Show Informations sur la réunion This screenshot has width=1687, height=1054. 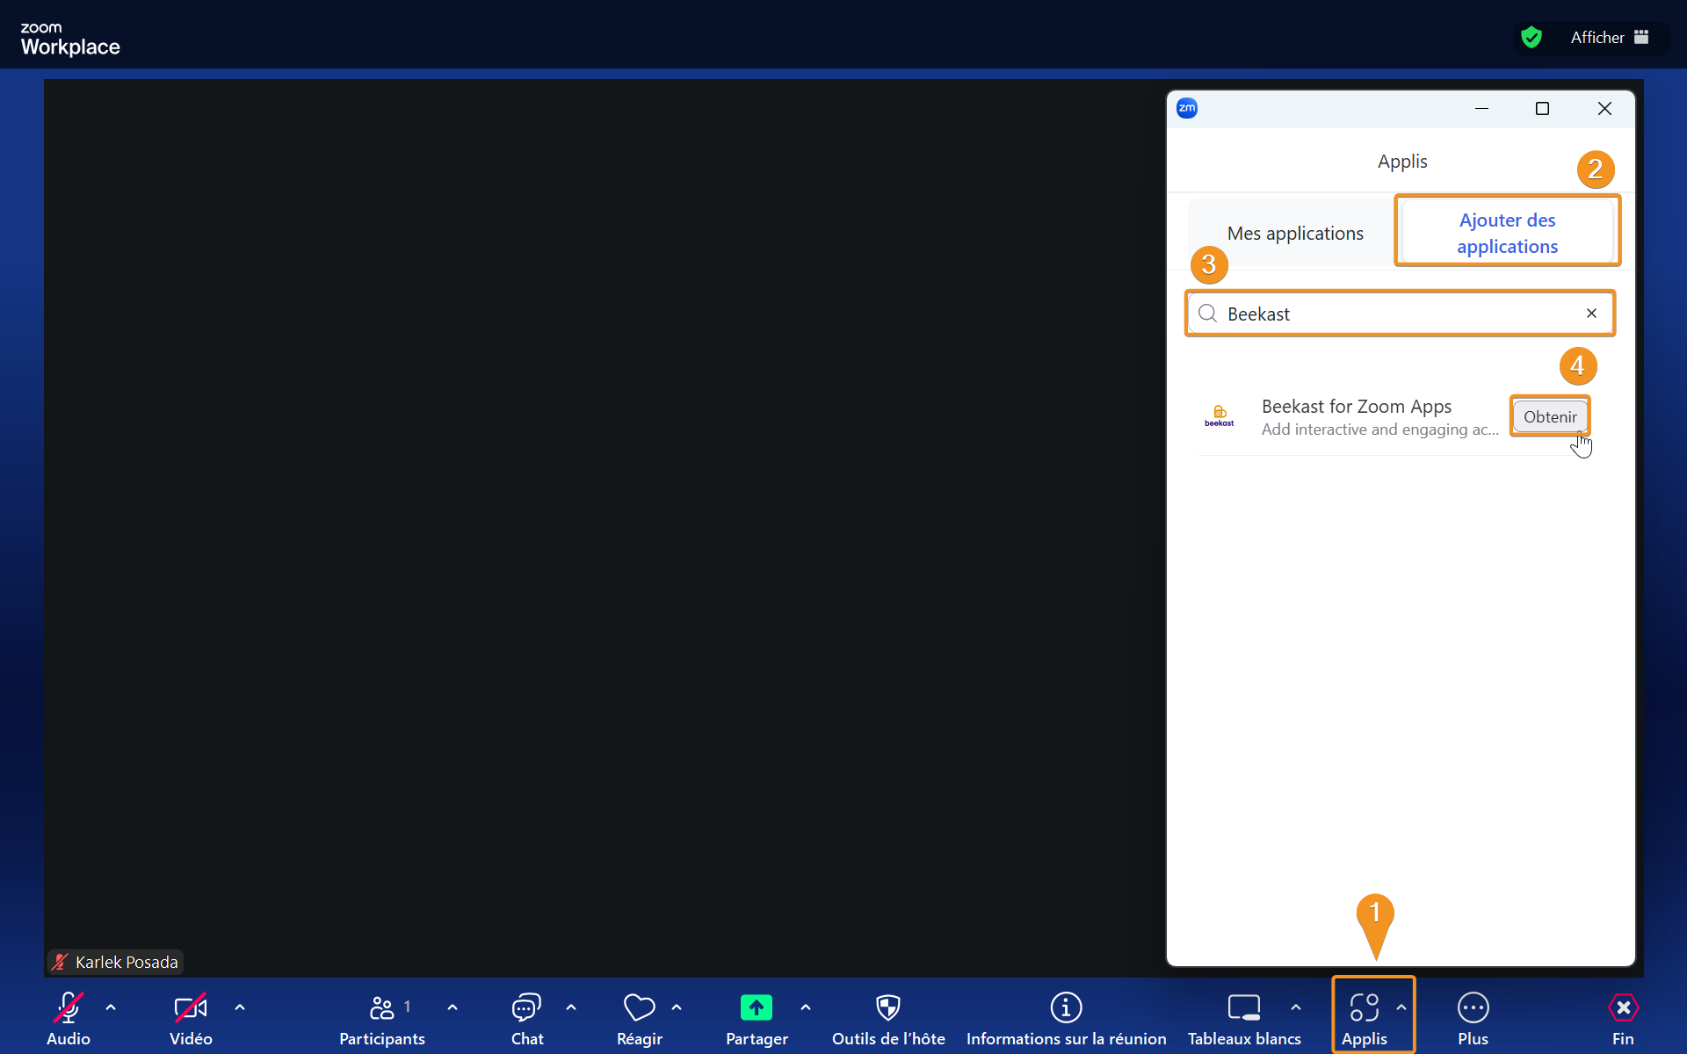click(x=1066, y=1008)
